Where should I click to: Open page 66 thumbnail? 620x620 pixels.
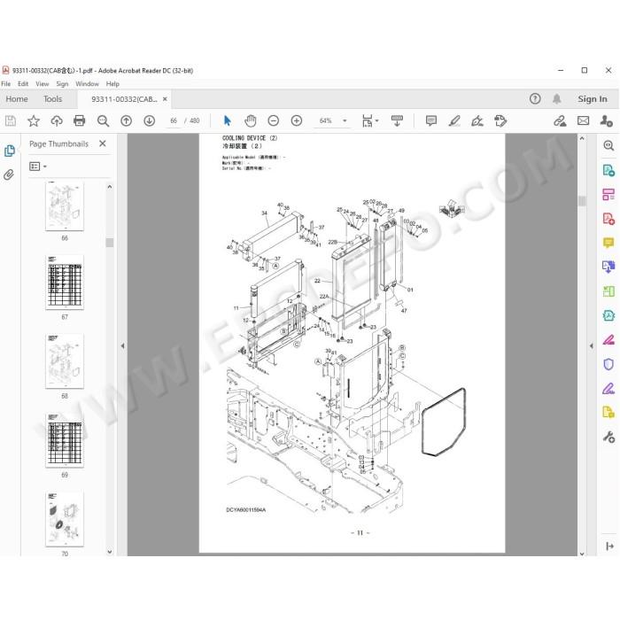pyautogui.click(x=65, y=206)
